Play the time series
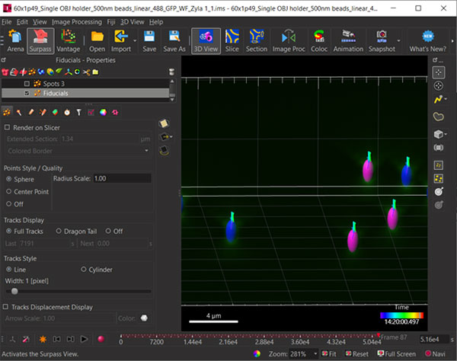 point(84,339)
